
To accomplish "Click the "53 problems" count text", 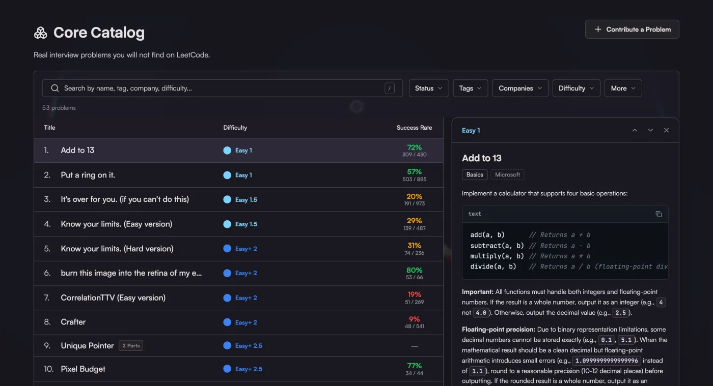I will tap(59, 108).
